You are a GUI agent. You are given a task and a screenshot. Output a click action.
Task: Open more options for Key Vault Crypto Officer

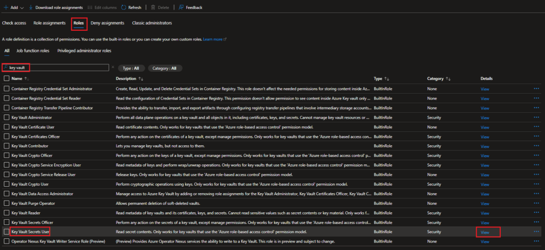[536, 155]
